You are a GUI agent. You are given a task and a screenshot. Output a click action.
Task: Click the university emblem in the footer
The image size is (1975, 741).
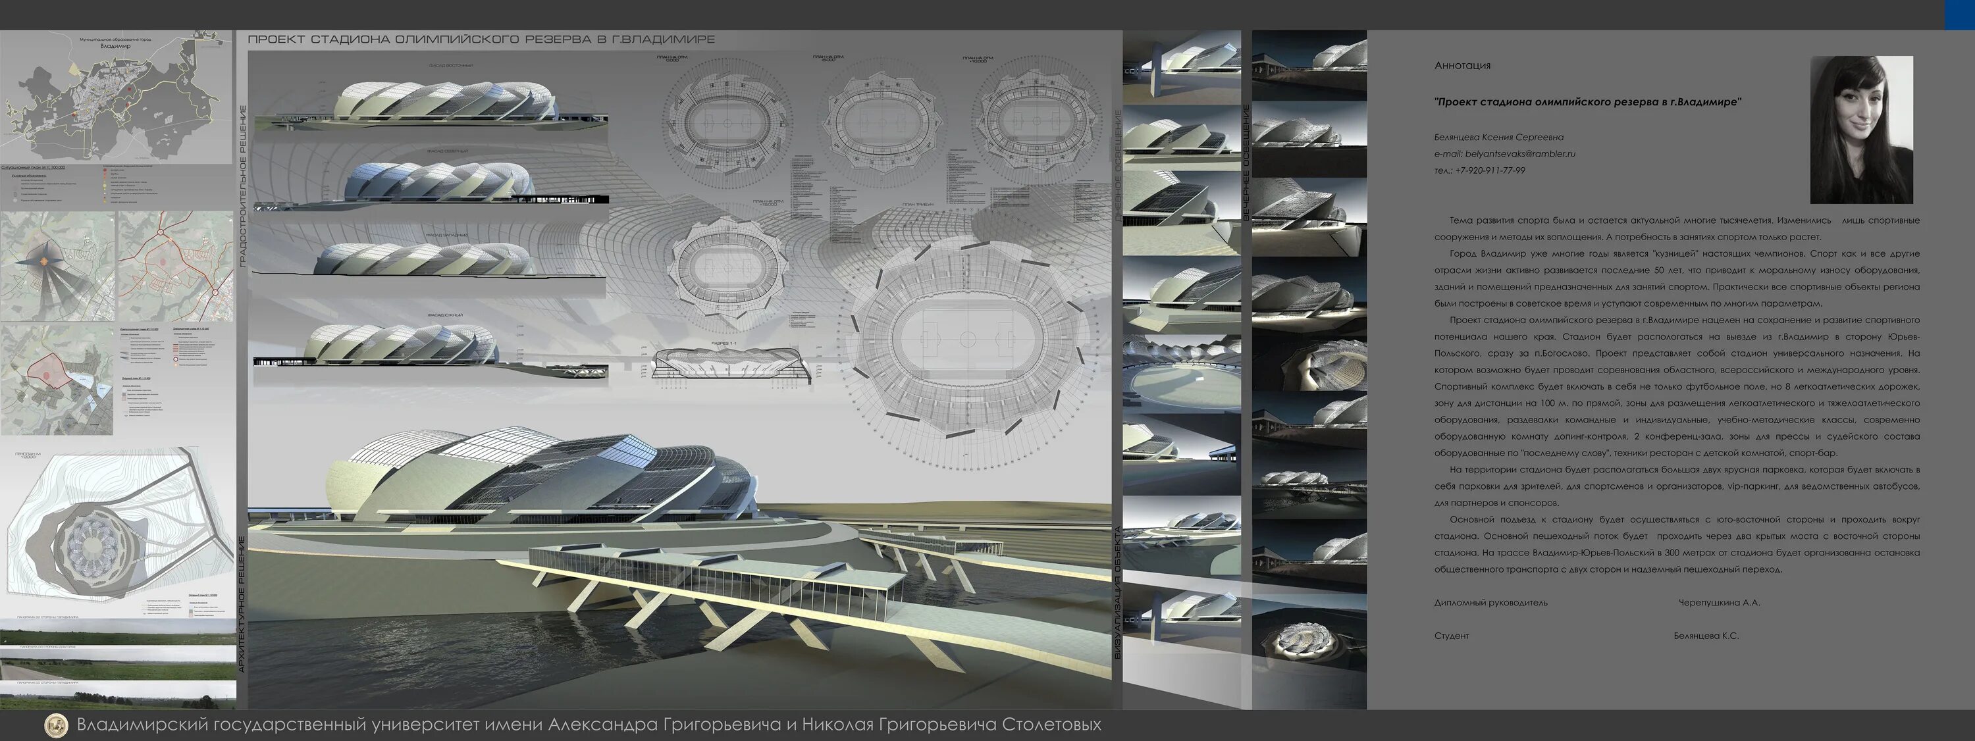pos(56,725)
